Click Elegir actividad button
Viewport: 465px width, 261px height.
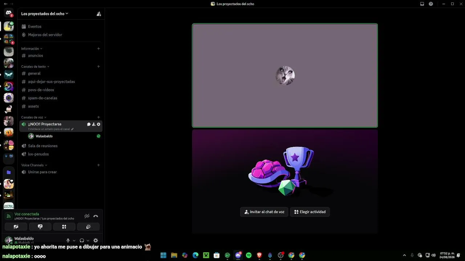(x=310, y=212)
